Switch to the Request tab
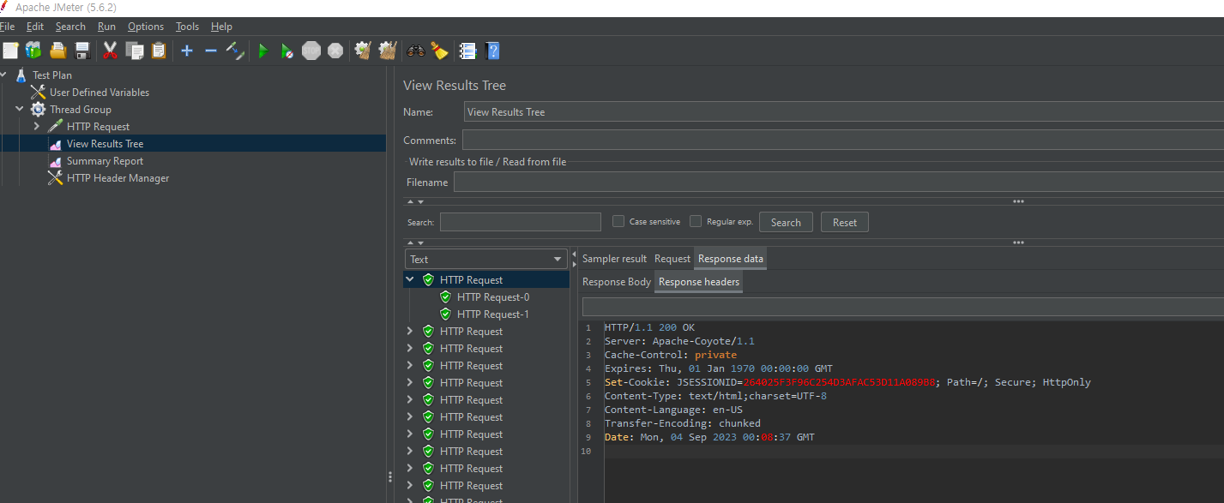The height and width of the screenshot is (503, 1224). [672, 259]
